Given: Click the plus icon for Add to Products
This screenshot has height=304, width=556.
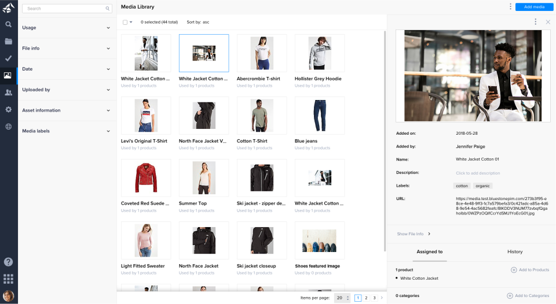Looking at the screenshot, I should [x=514, y=270].
